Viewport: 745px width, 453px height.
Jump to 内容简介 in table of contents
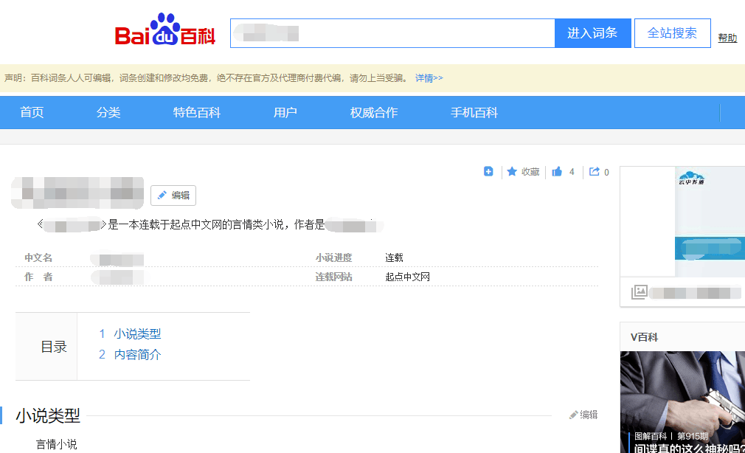coord(137,355)
